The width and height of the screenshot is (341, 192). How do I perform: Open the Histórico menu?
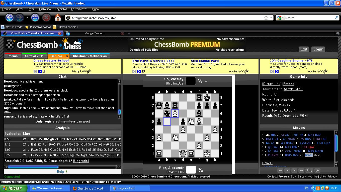[x=45, y=9]
